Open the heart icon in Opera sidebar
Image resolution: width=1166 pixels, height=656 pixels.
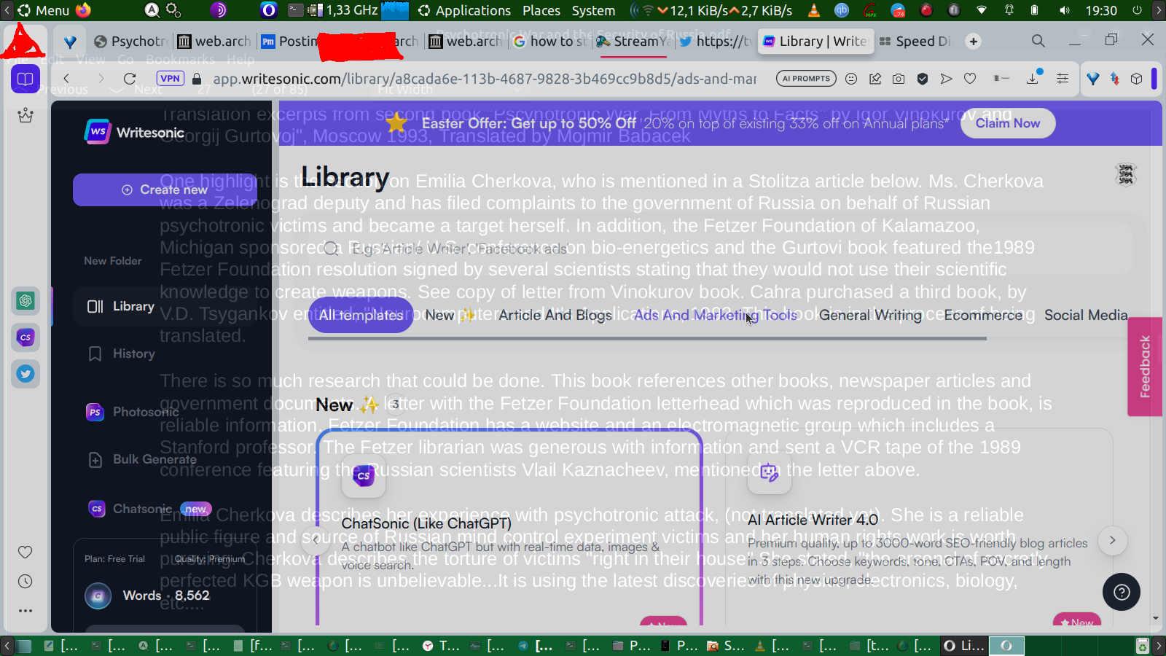pyautogui.click(x=26, y=552)
